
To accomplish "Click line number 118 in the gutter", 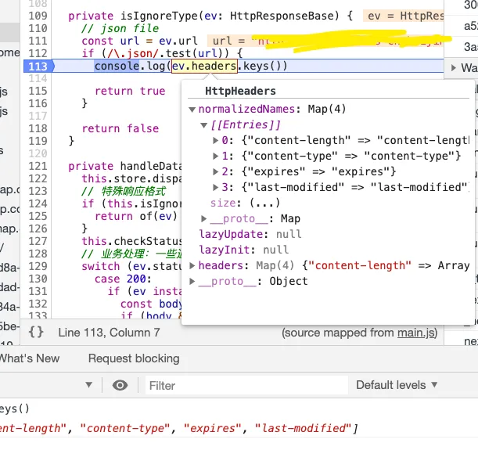I will point(38,128).
